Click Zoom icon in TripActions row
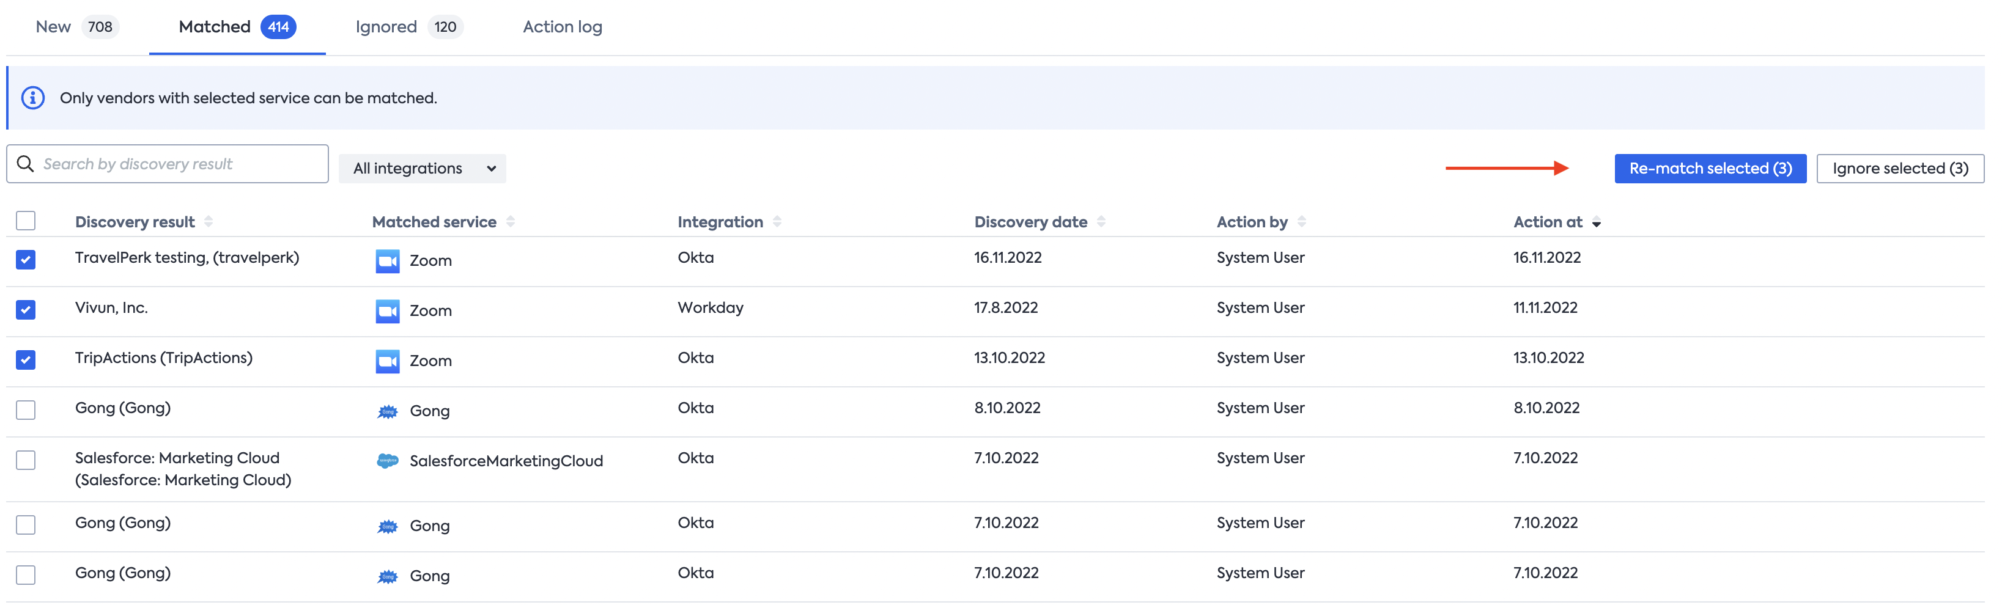This screenshot has height=605, width=2002. click(x=387, y=361)
